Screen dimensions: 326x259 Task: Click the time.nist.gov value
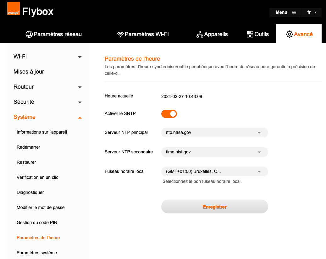click(x=178, y=152)
